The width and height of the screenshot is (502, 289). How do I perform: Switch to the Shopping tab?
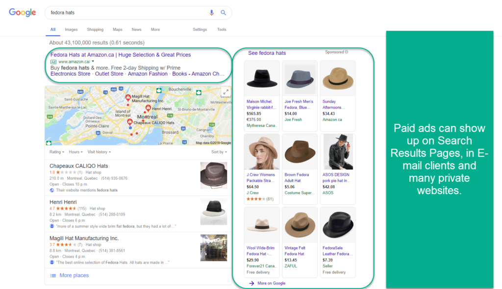(x=95, y=29)
